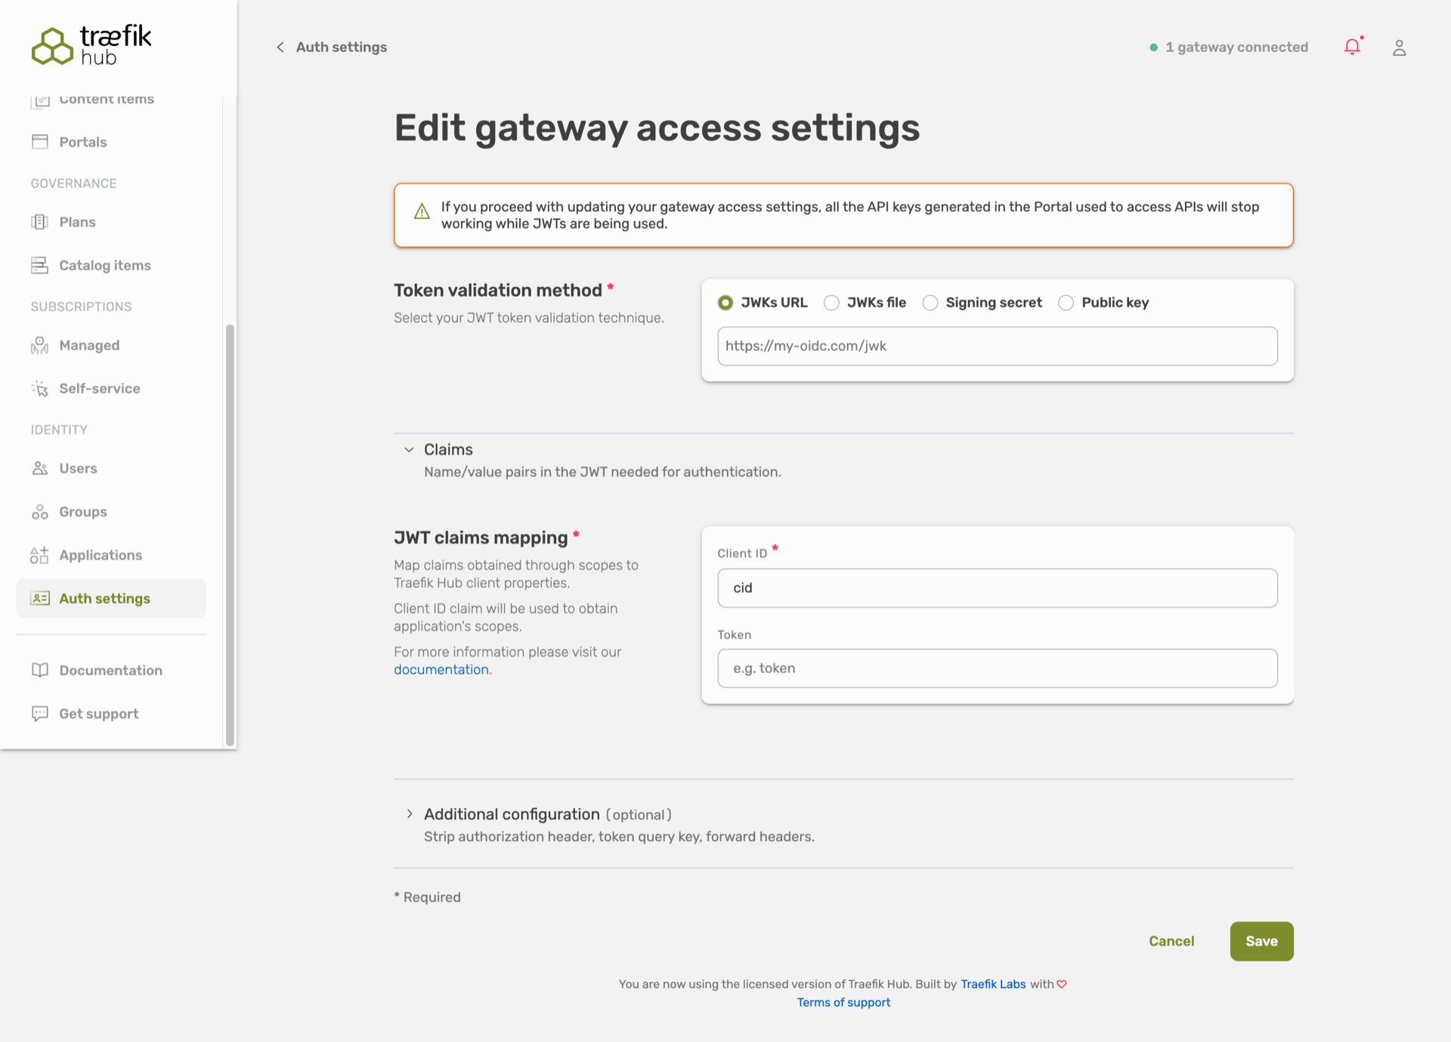Screen dimensions: 1451x1042
Task: Click the Managed subscriptions icon
Action: pos(40,345)
